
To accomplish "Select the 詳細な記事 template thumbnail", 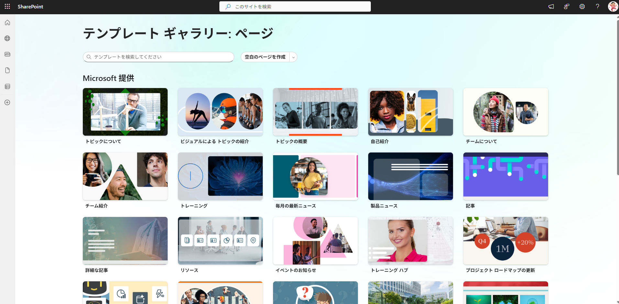I will 125,241.
